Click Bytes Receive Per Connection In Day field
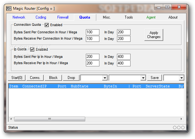 pos(124,39)
